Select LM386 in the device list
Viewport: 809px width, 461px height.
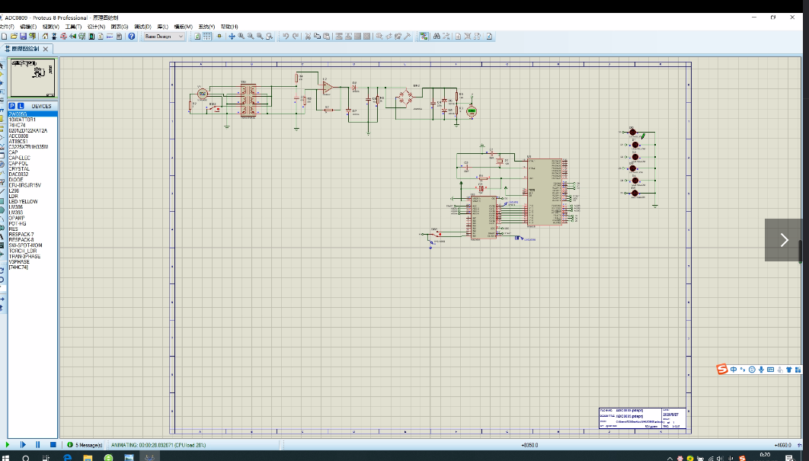click(x=33, y=207)
